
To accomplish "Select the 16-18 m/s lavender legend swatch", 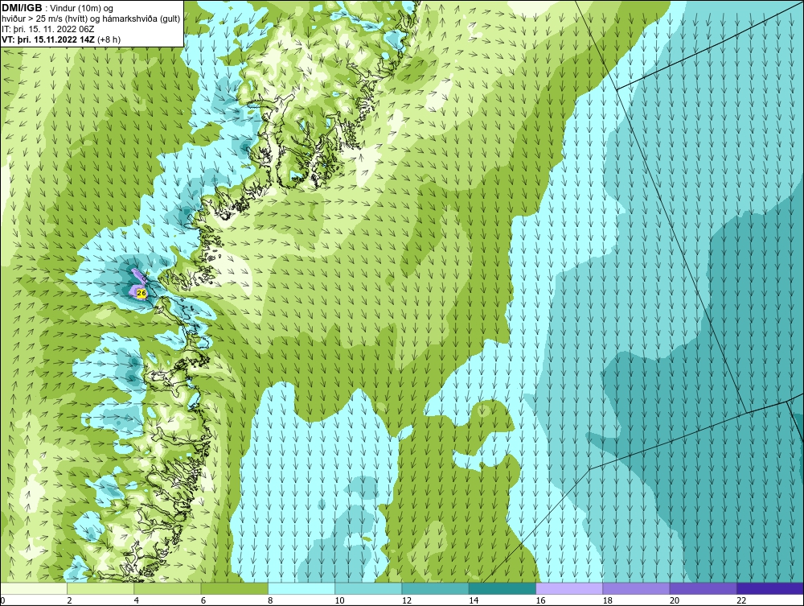I will [x=569, y=588].
